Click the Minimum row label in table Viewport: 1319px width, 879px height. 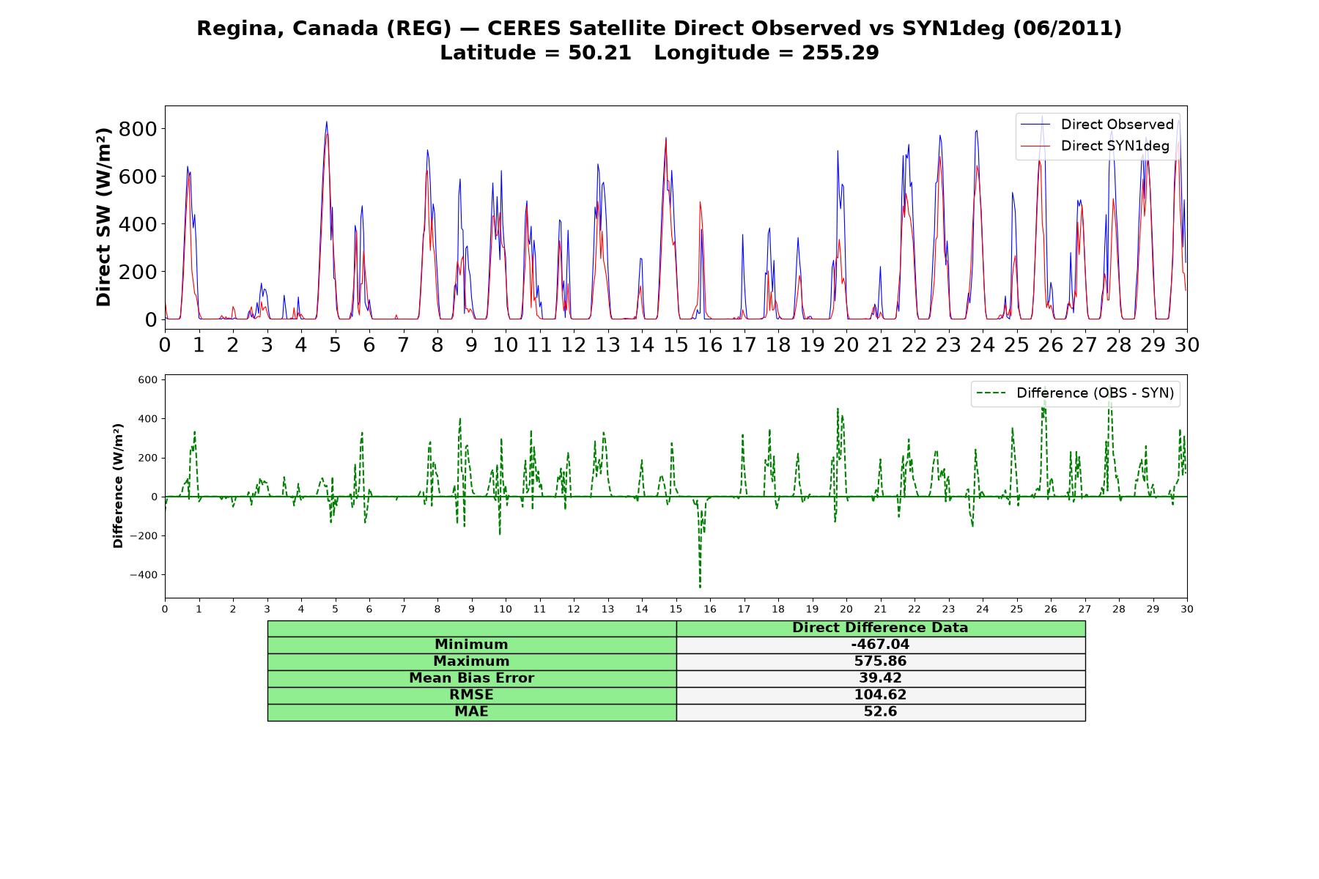tap(472, 645)
